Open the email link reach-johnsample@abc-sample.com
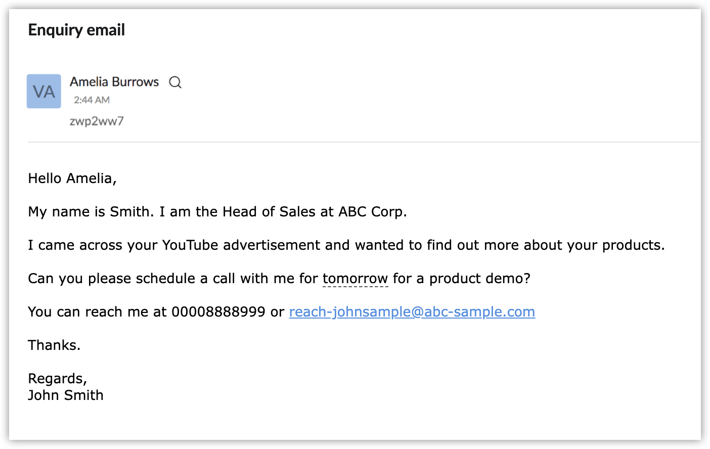Viewport: 710px width, 449px height. pos(412,312)
